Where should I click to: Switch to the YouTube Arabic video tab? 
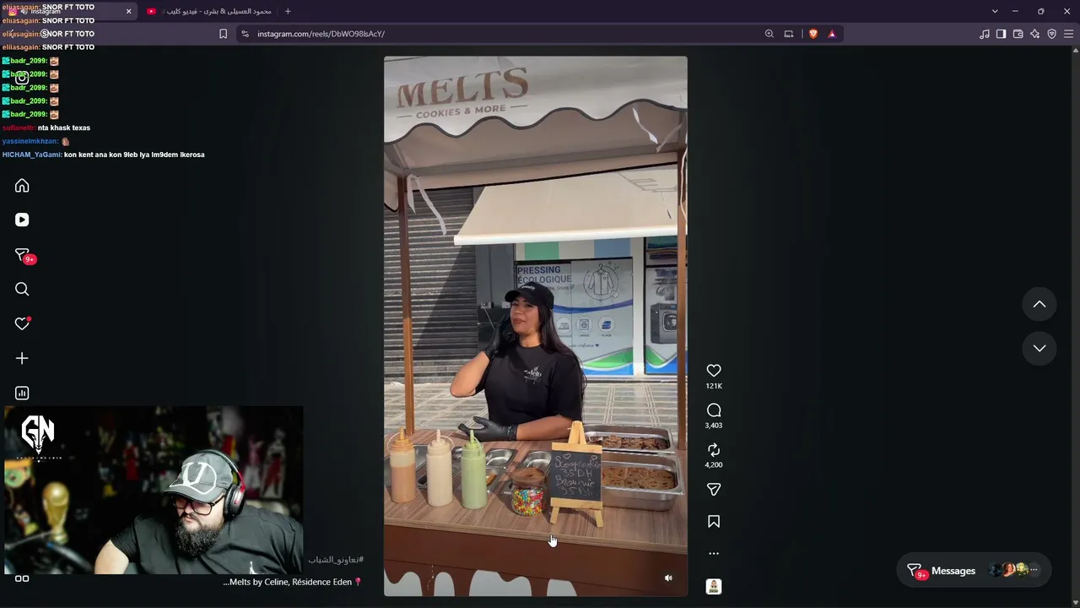208,11
